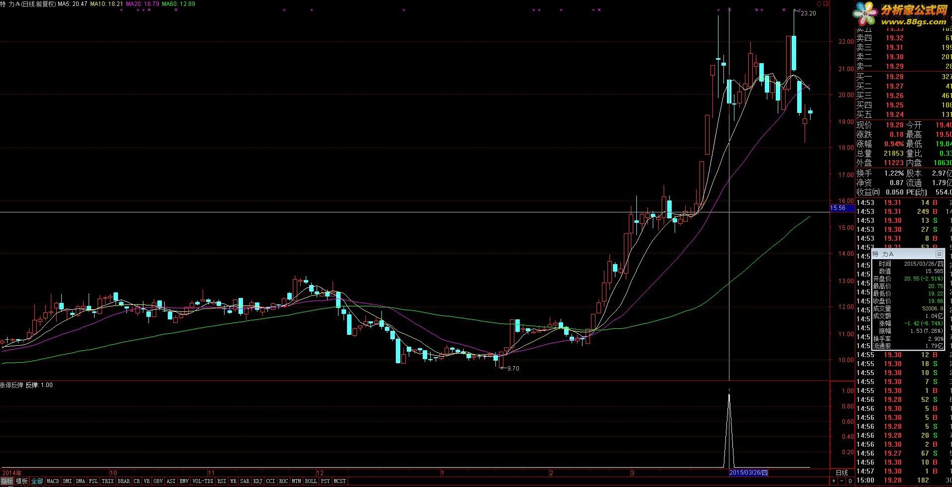Viewport: 952px width, 487px height.
Task: Click the 成交量 52006.8 row in popup
Action: point(908,308)
